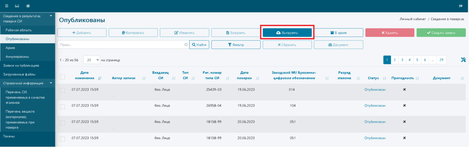469x148 pixels.
Task: Click cell 26958-04 in table
Action: 214,106
